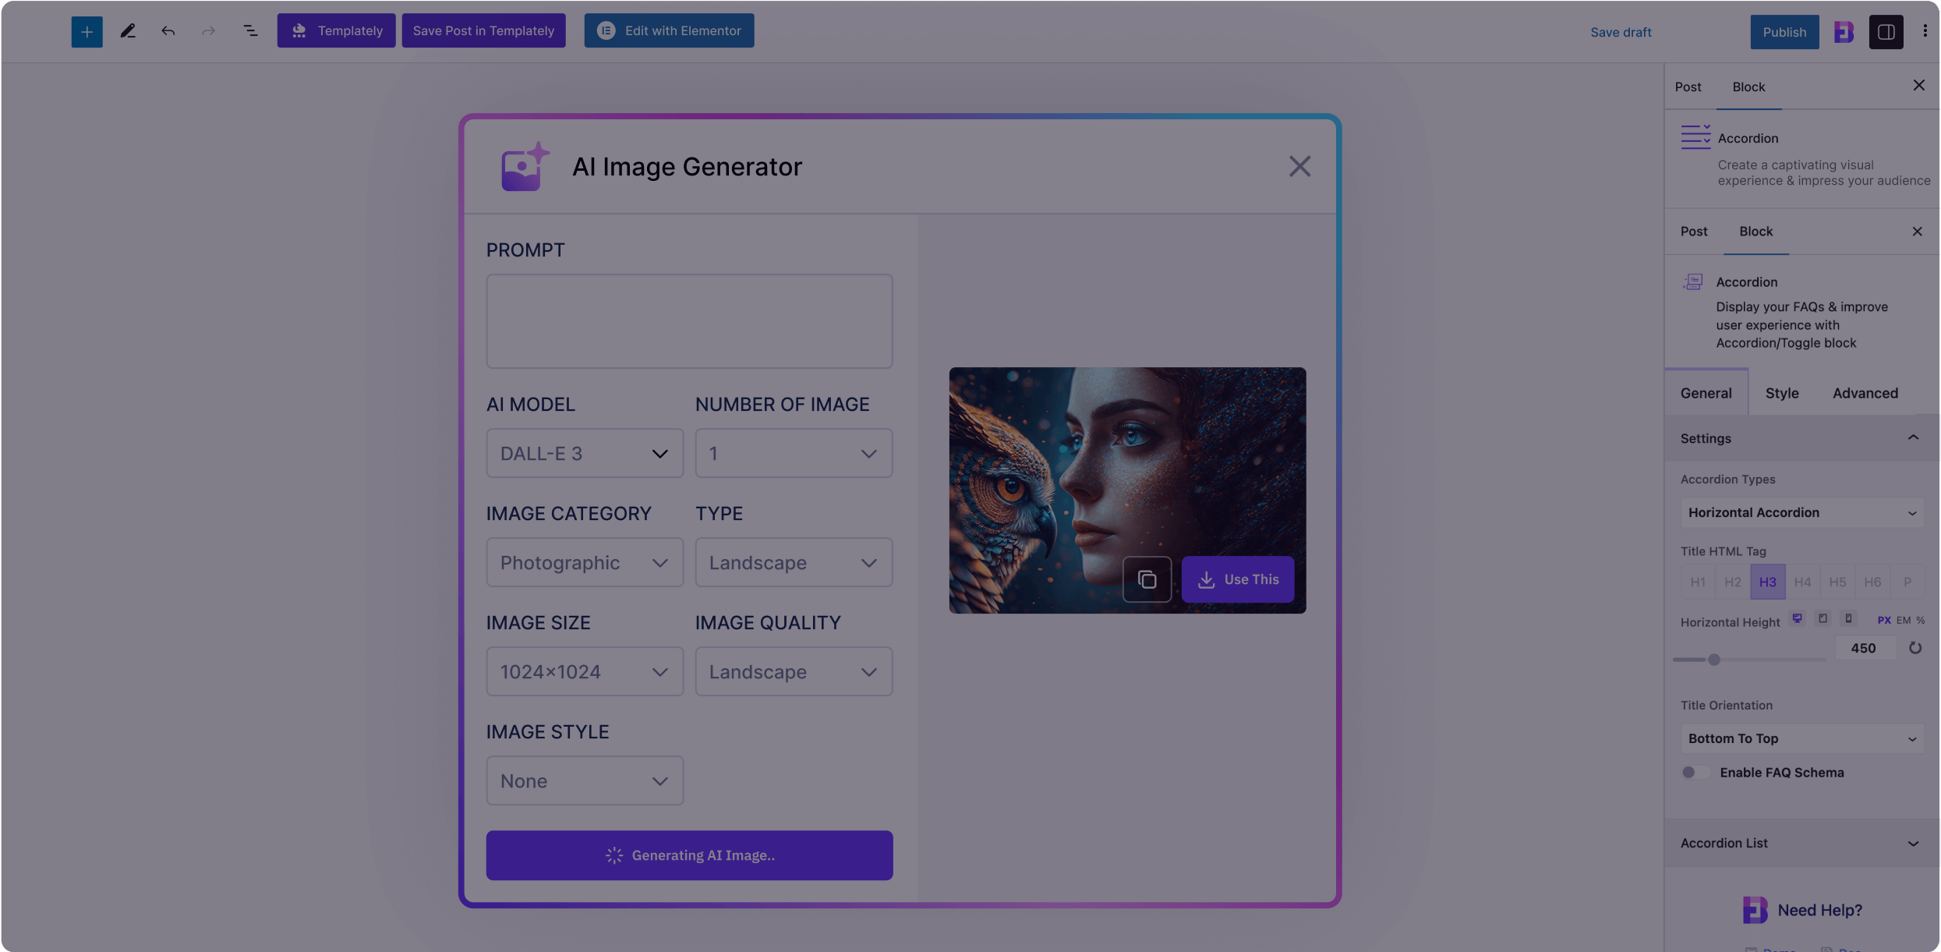Click the Use This button on image
The height and width of the screenshot is (952, 1941).
(x=1238, y=579)
